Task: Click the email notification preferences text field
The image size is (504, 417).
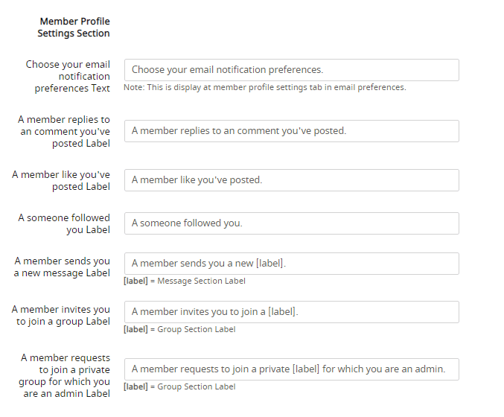Action: [292, 70]
